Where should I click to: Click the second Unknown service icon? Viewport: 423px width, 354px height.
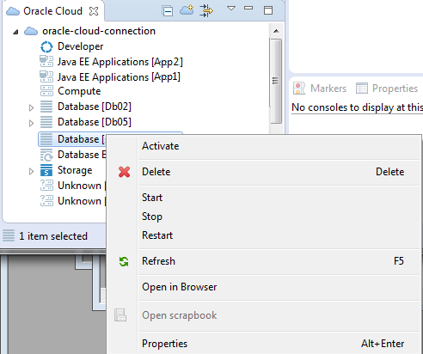tap(46, 201)
